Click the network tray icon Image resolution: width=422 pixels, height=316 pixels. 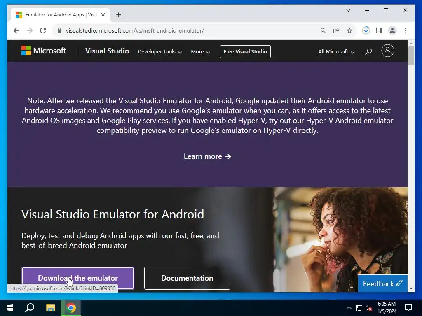click(359, 308)
